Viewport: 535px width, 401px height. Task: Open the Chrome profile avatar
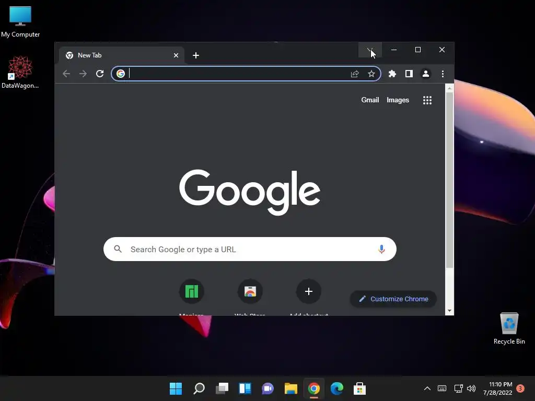pyautogui.click(x=426, y=74)
